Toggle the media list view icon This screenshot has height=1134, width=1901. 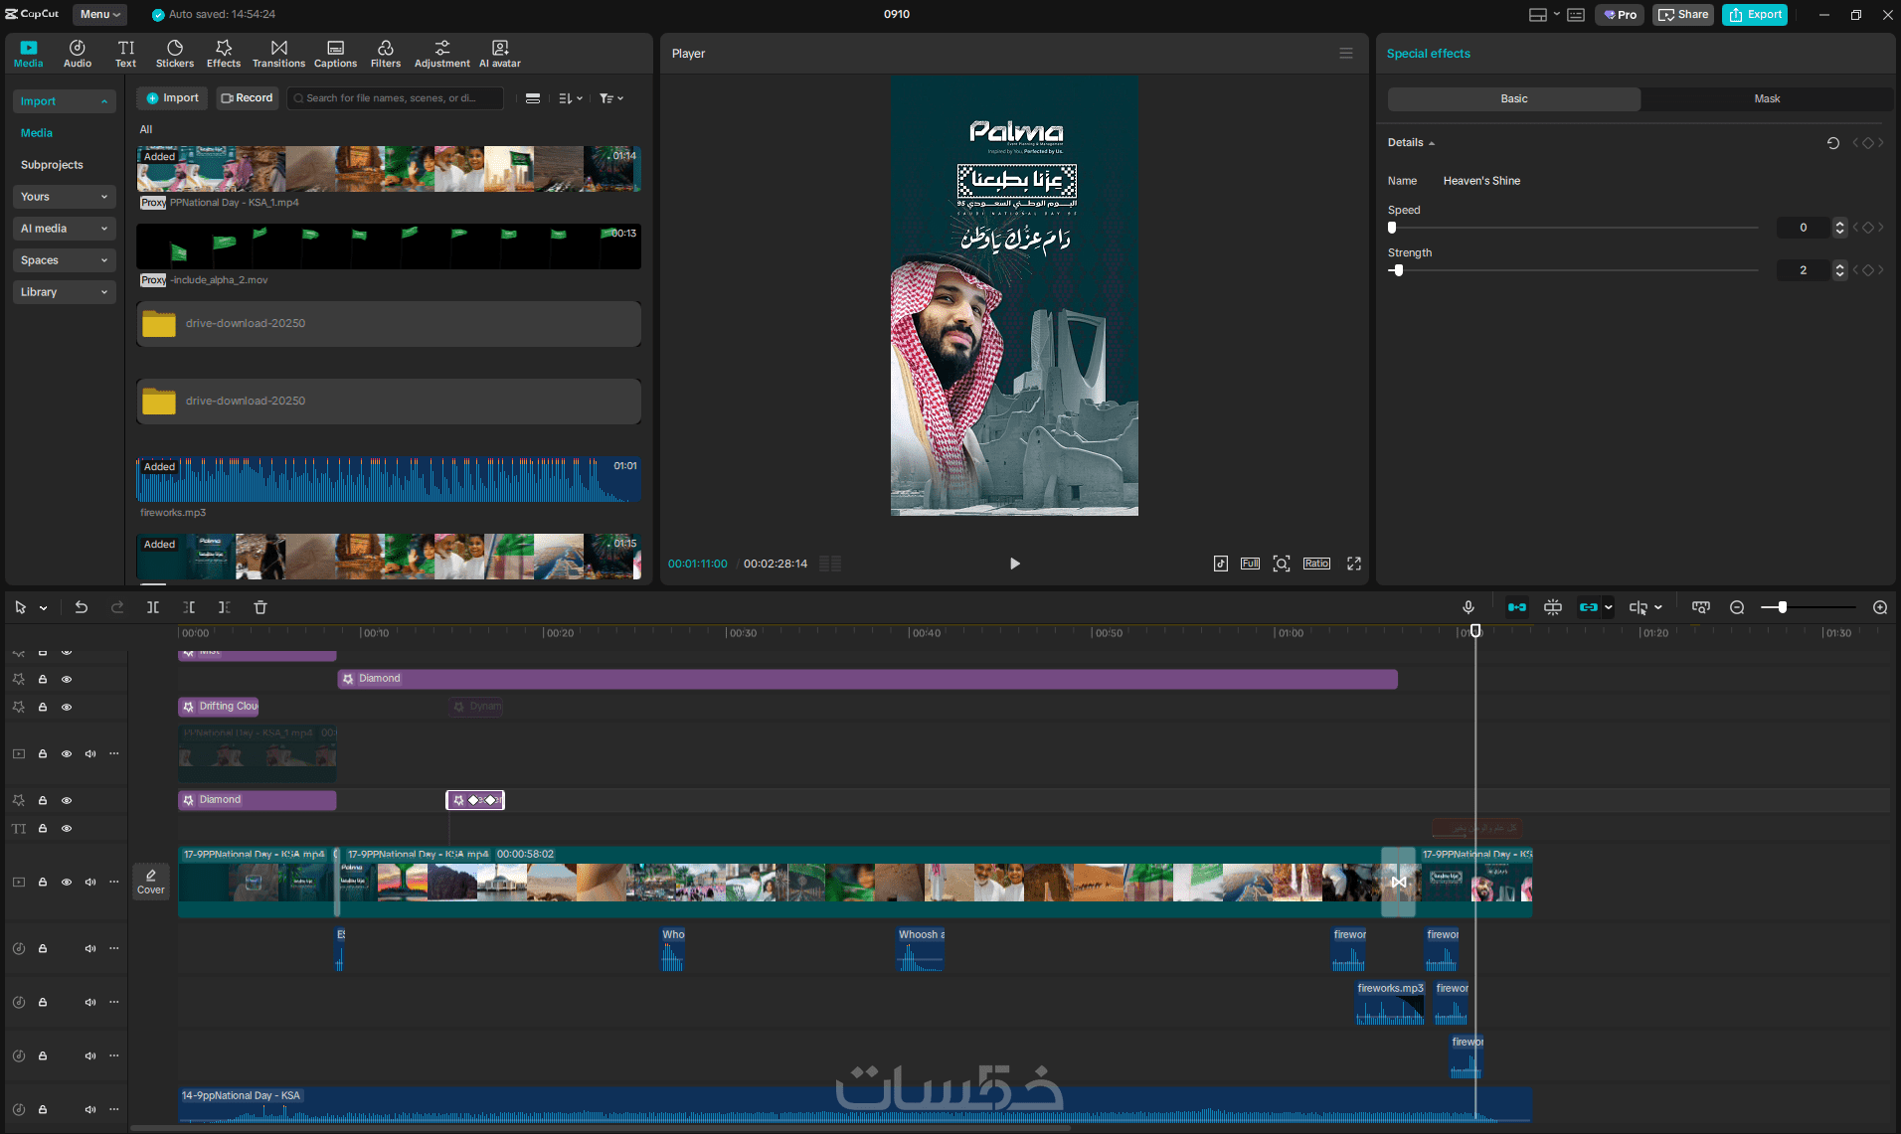coord(533,98)
